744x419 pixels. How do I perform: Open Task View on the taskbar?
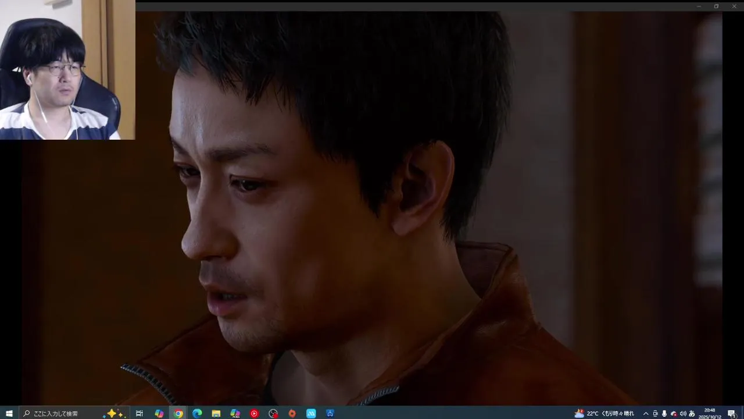(x=139, y=413)
